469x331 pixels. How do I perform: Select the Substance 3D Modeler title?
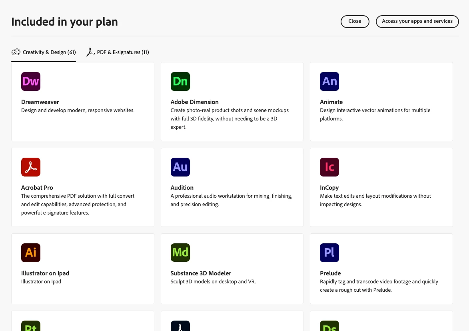201,273
